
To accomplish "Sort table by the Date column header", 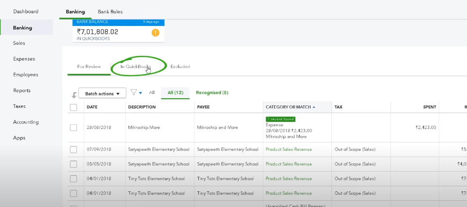I will click(92, 107).
